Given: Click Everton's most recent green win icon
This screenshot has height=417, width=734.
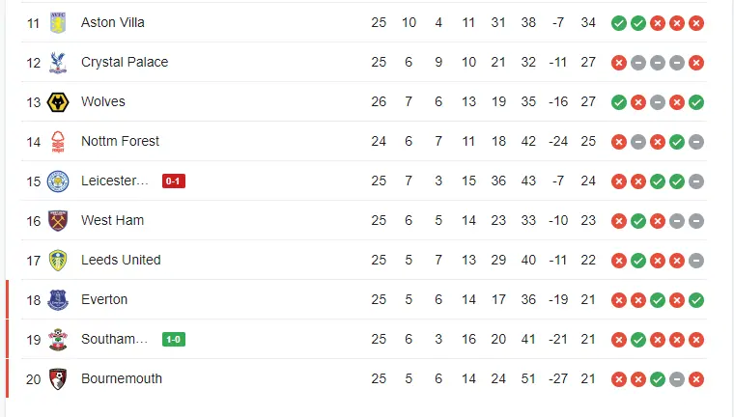Looking at the screenshot, I should pos(696,299).
